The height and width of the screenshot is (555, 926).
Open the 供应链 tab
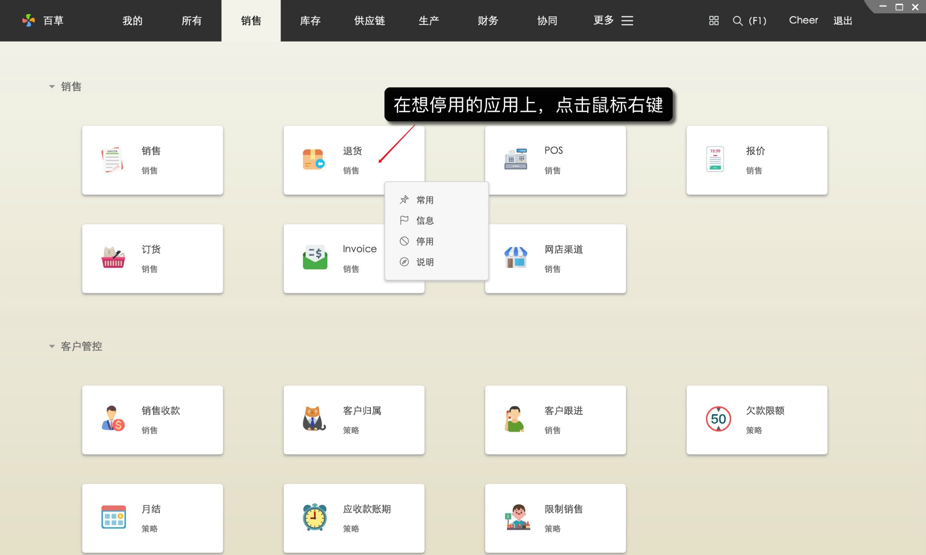pyautogui.click(x=369, y=21)
